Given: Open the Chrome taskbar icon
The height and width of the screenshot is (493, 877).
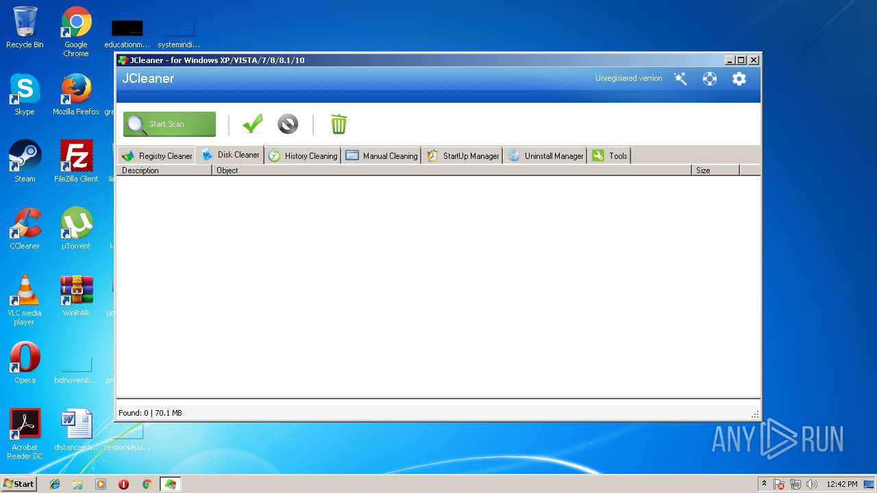Looking at the screenshot, I should [147, 484].
